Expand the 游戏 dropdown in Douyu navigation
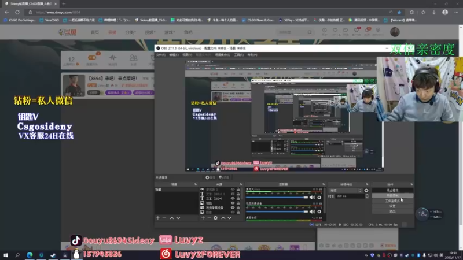 pos(170,32)
